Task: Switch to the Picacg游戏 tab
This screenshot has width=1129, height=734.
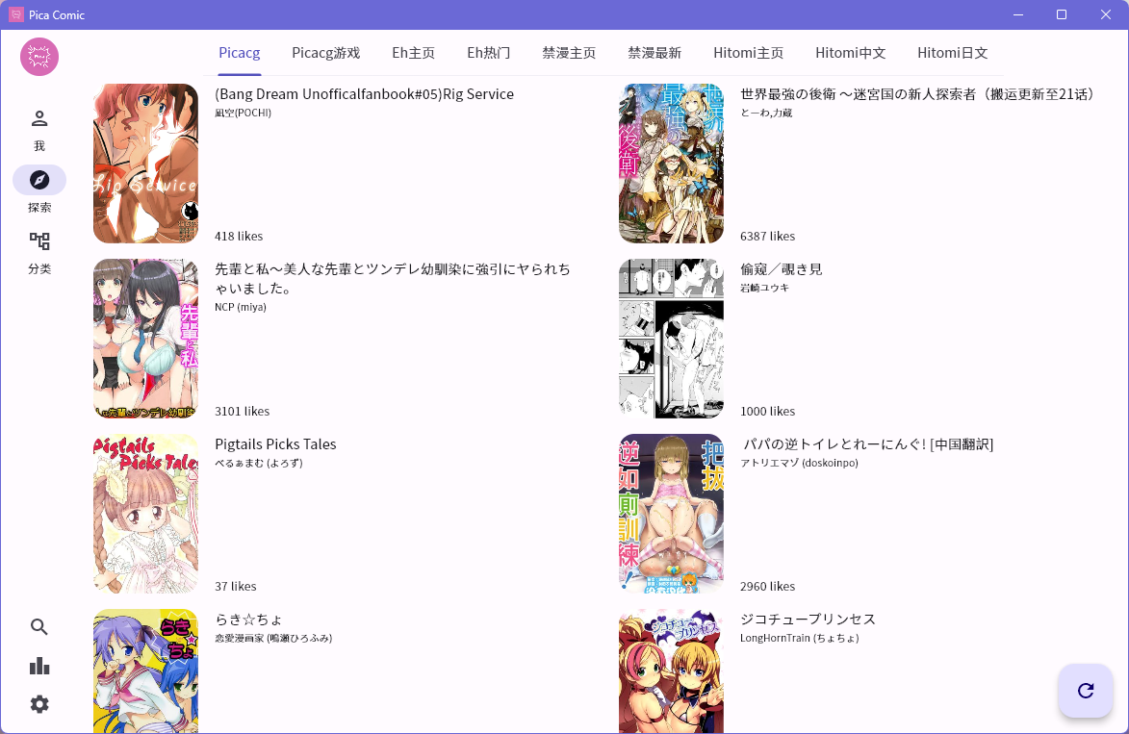Action: [325, 53]
